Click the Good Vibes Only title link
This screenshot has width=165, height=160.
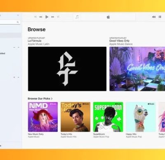pyautogui.click(x=119, y=41)
